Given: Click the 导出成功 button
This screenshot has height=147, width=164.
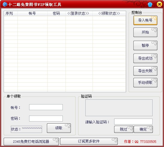Looking at the screenshot, I should click(145, 58).
